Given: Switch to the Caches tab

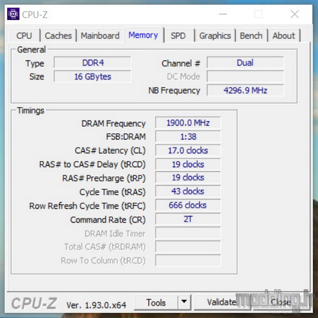Looking at the screenshot, I should 58,36.
